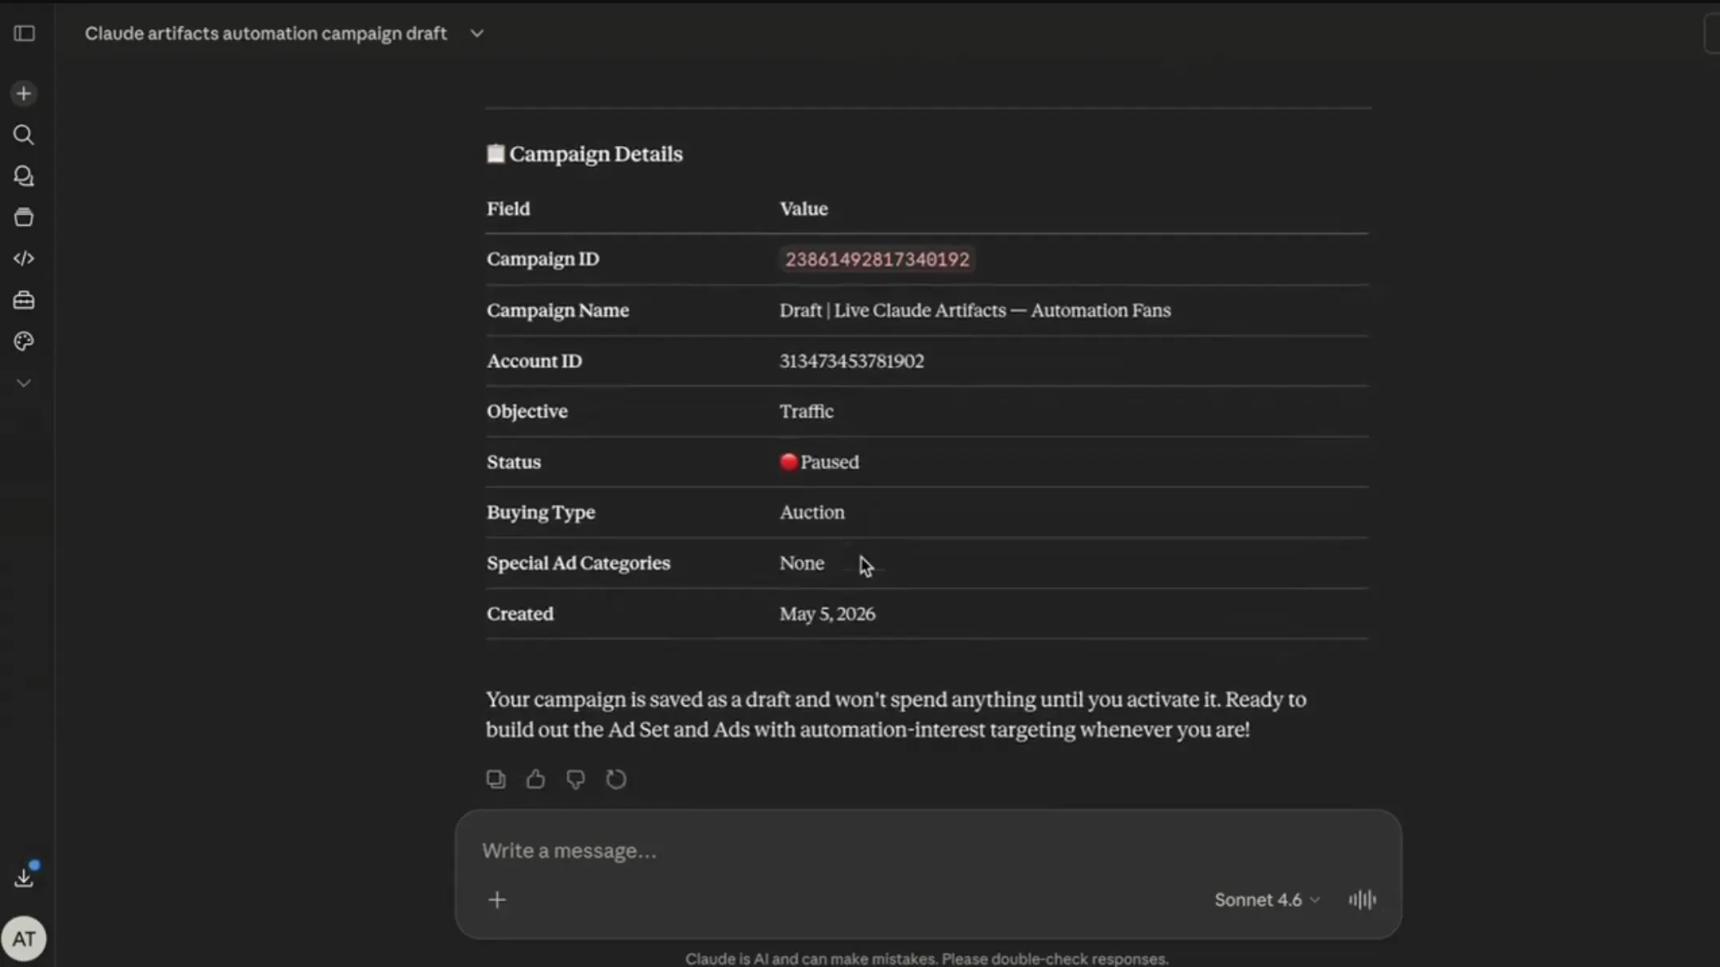Open the toolbox briefcase icon

tap(24, 300)
